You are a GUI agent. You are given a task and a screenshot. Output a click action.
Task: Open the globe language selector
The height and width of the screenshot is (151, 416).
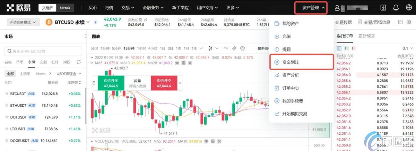pyautogui.click(x=408, y=8)
